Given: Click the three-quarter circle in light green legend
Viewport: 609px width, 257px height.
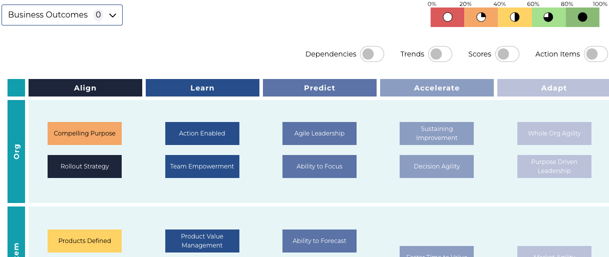Looking at the screenshot, I should point(548,17).
